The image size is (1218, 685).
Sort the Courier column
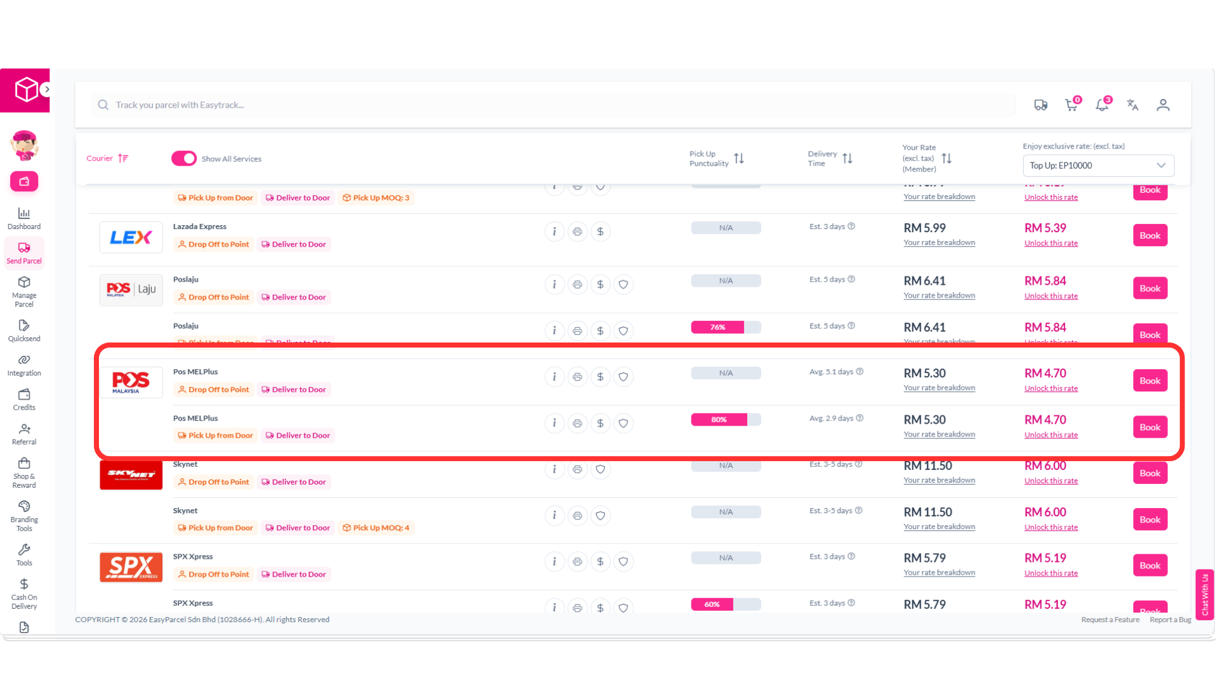pos(107,159)
